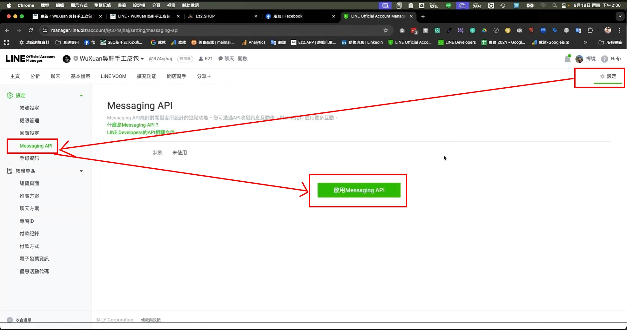Click the browser back arrow
This screenshot has height=330, width=627.
7,30
